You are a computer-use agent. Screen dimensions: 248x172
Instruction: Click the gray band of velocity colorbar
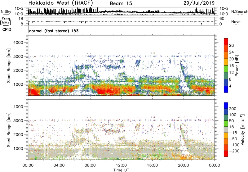[226, 129]
